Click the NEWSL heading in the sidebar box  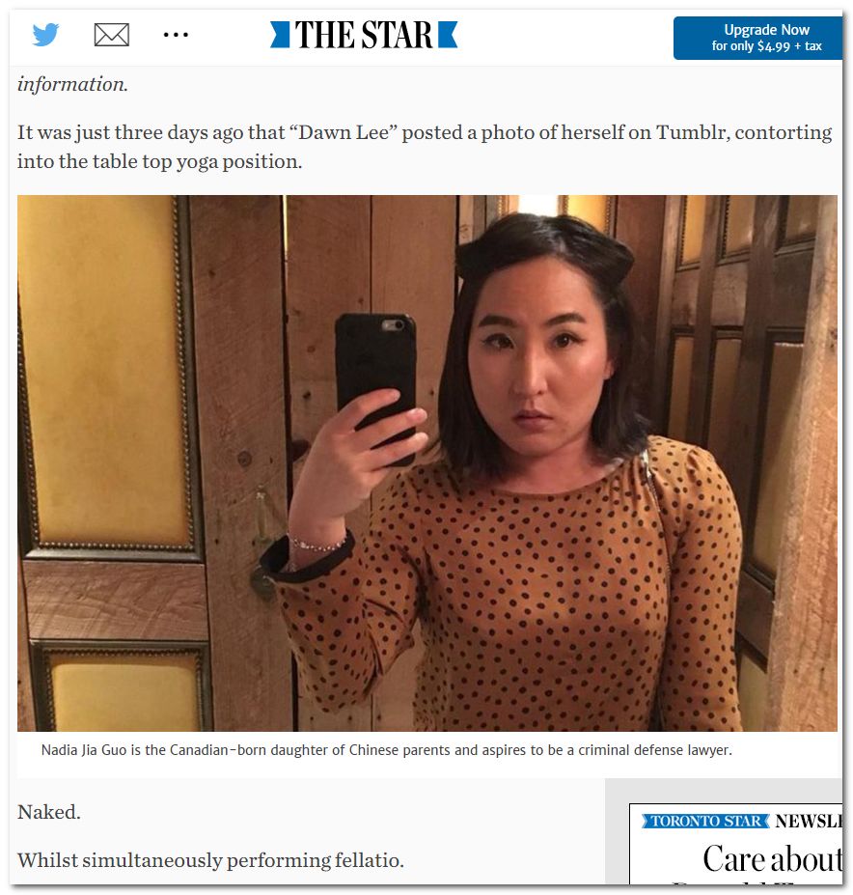(x=808, y=821)
